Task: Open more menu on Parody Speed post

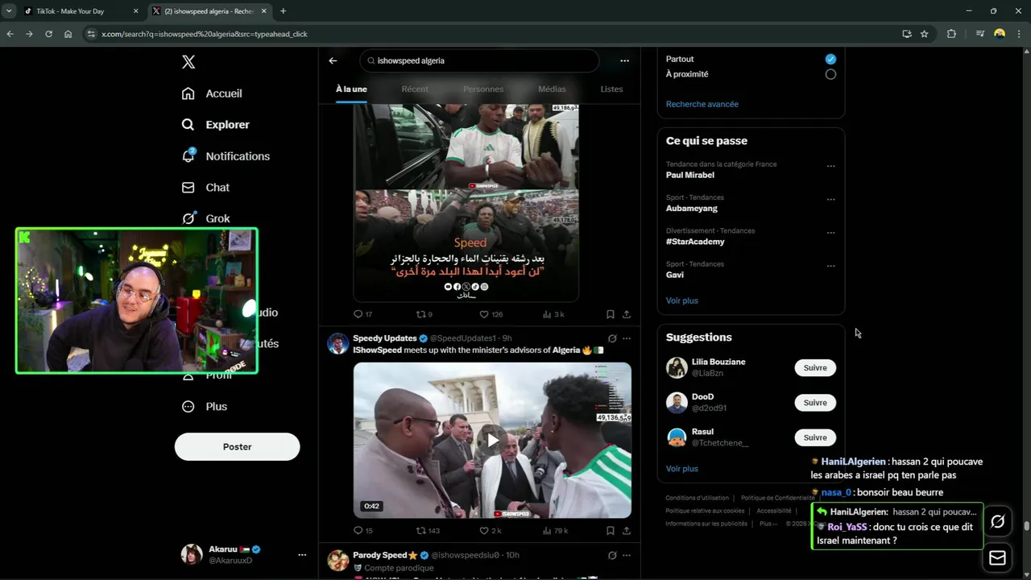Action: click(x=627, y=555)
